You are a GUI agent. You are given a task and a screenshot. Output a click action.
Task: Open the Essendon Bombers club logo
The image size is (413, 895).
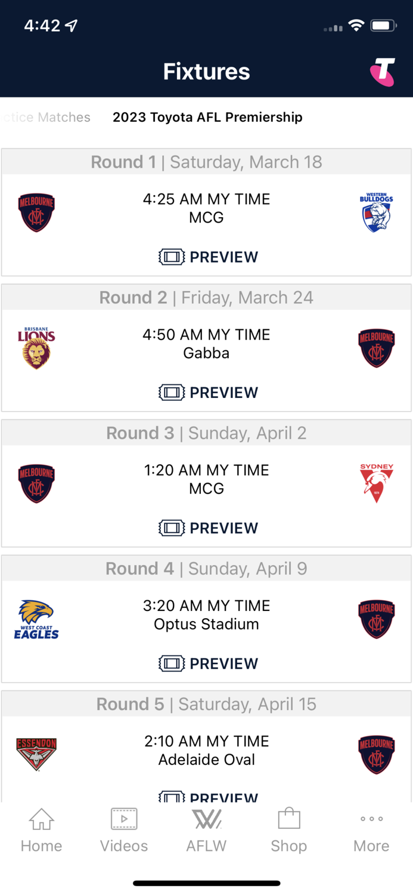pos(36,754)
